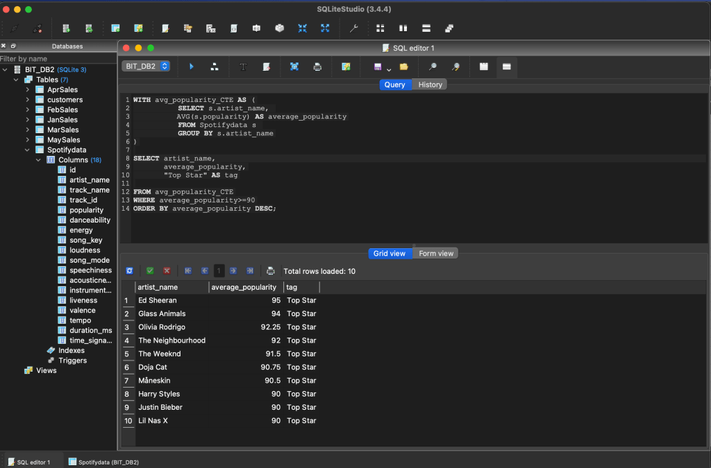Format the SQL using the T icon
Viewport: 711px width, 468px height.
(x=243, y=67)
